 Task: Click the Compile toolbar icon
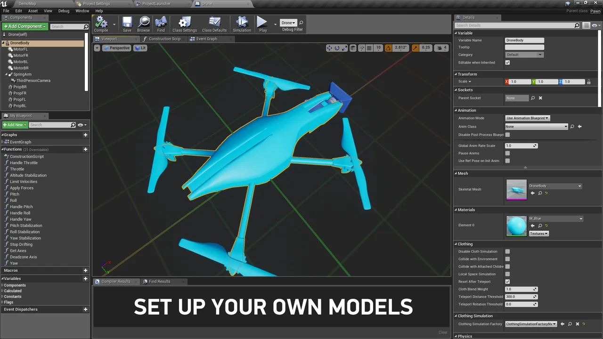[101, 23]
